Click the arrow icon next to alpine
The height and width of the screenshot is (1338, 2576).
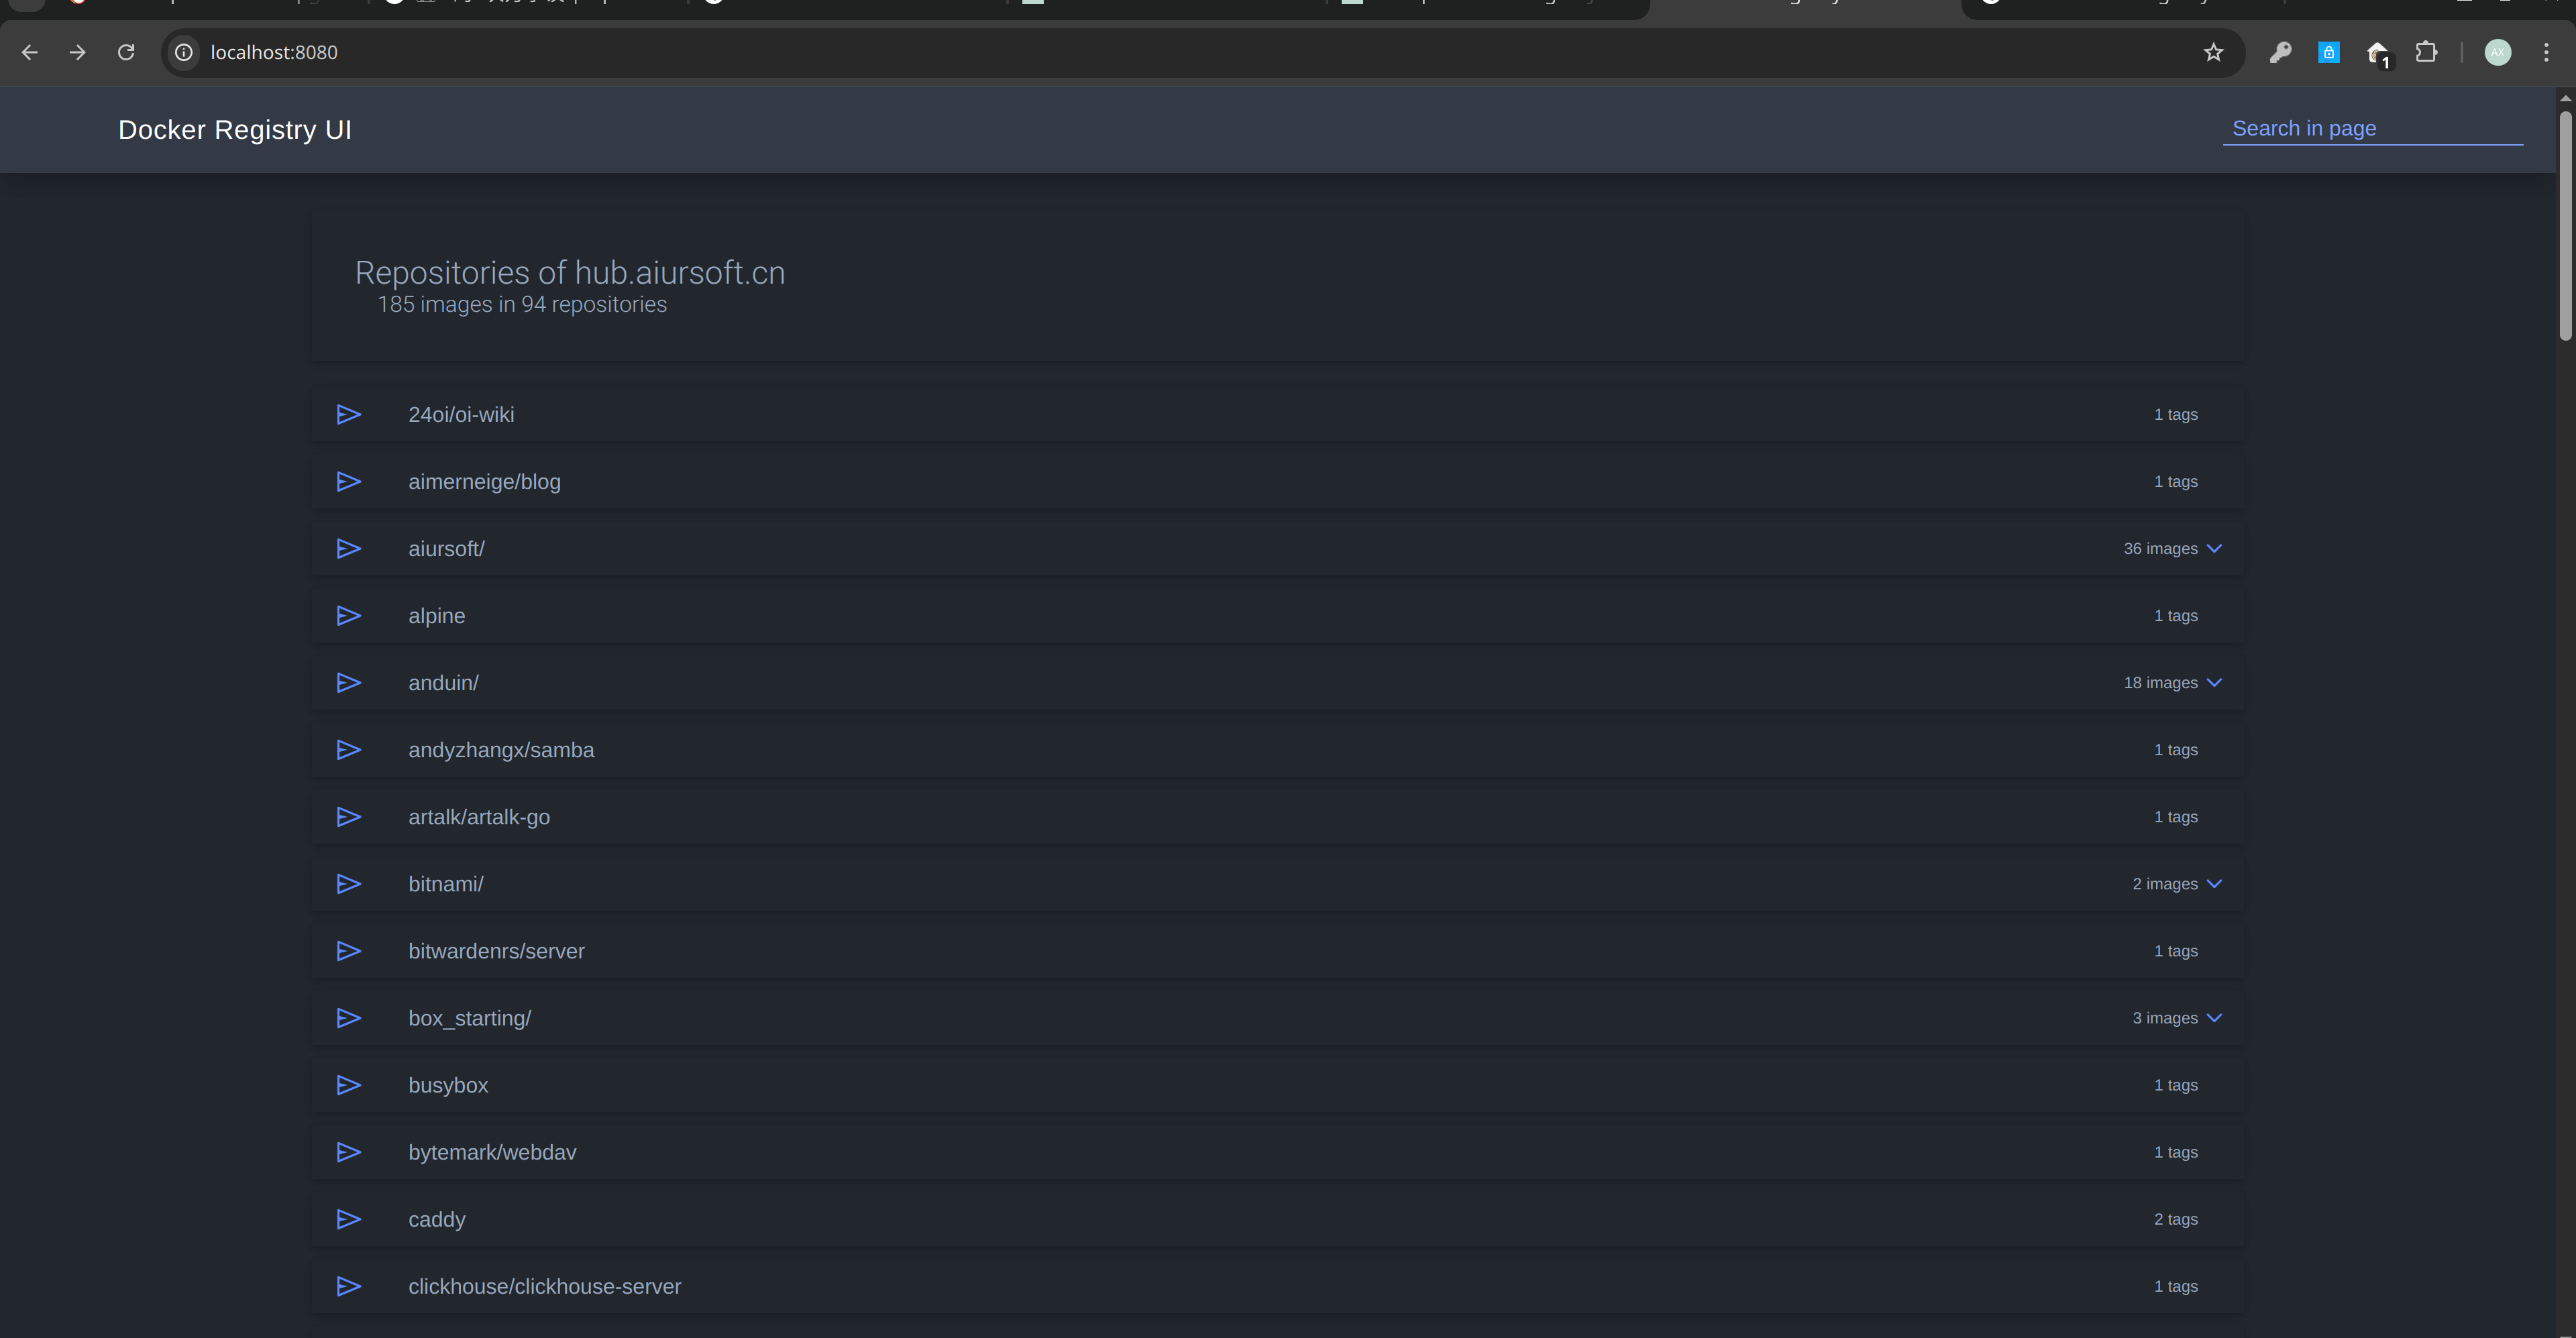point(348,616)
